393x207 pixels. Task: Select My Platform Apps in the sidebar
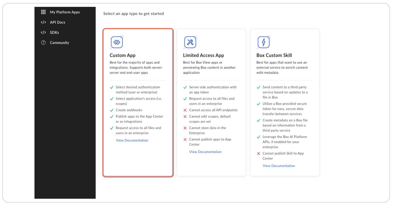click(x=65, y=12)
